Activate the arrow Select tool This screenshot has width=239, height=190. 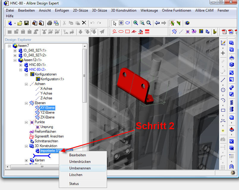(x=115, y=23)
